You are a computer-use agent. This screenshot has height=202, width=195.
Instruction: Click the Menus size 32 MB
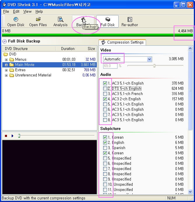90,59
